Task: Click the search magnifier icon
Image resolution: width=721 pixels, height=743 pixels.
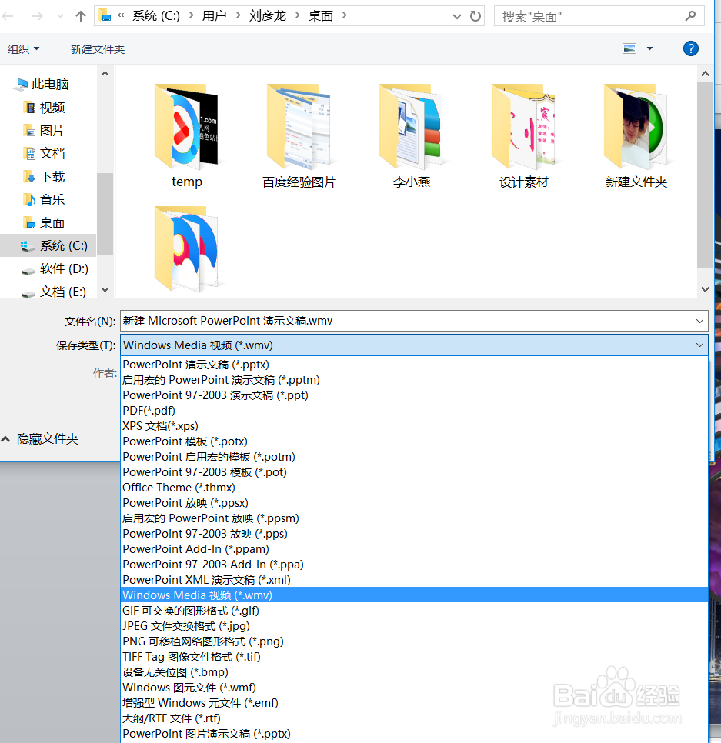Action: point(691,16)
